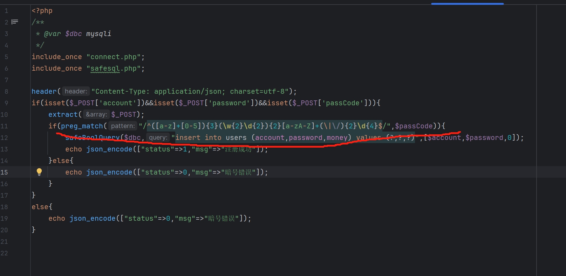Toggle rendered doc comment icon on line 2
The width and height of the screenshot is (566, 276).
click(15, 22)
